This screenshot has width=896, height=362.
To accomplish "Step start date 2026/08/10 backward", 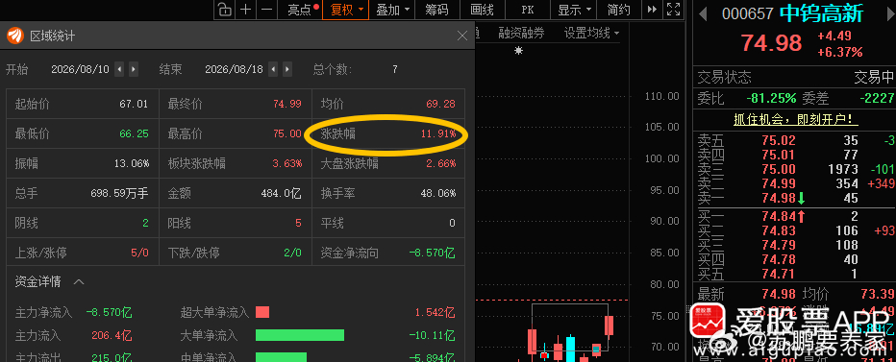I will (x=119, y=70).
